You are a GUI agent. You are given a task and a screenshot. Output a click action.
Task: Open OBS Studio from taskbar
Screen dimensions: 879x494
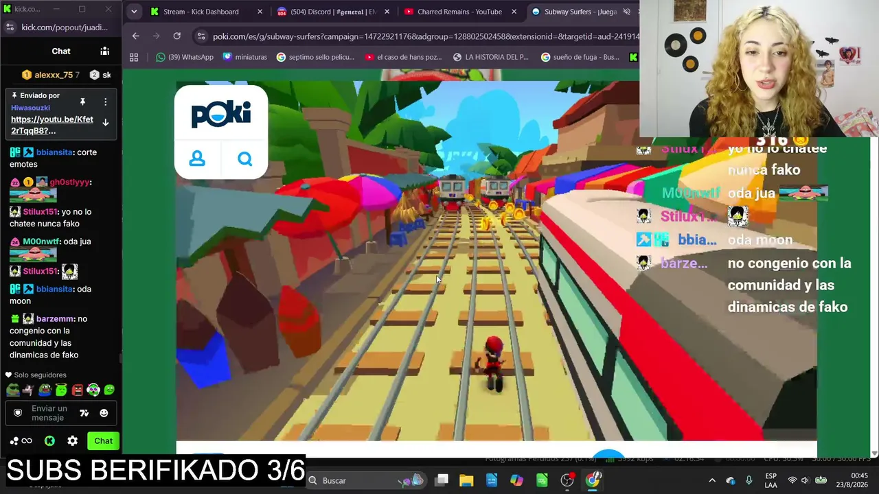pos(567,480)
